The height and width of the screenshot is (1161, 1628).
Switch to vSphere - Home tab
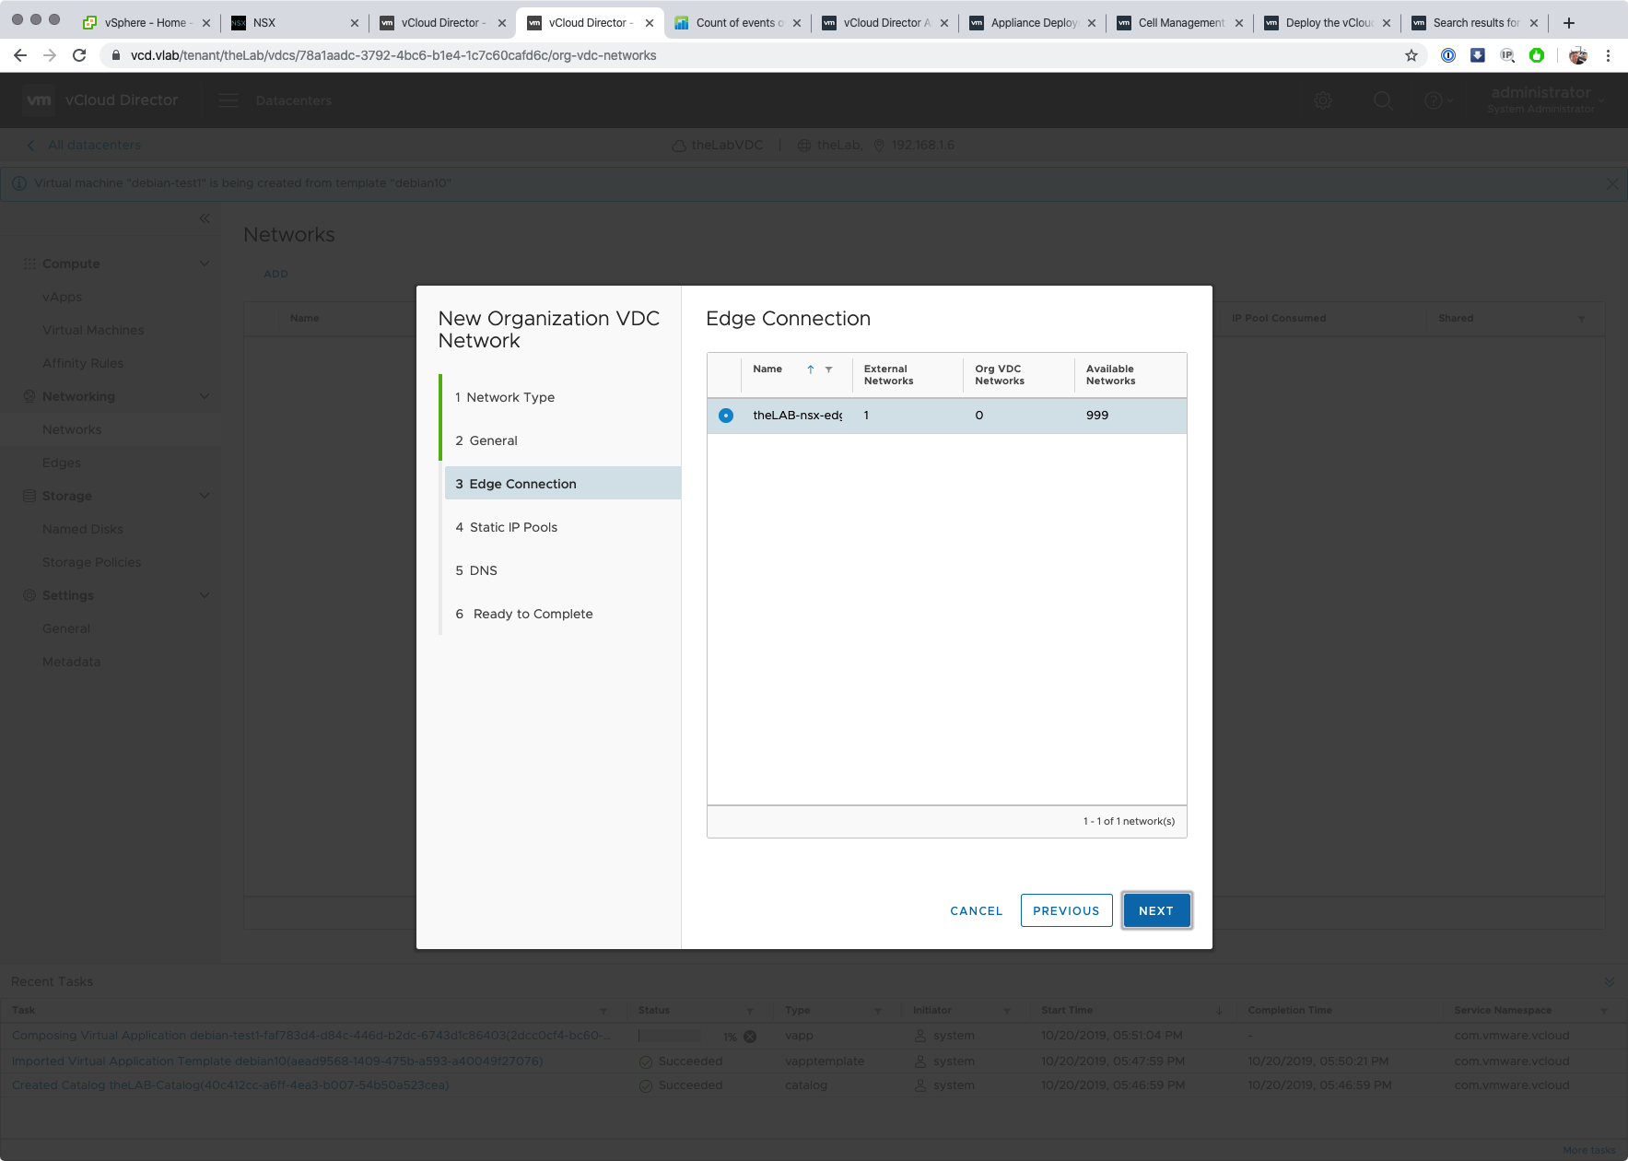click(143, 23)
